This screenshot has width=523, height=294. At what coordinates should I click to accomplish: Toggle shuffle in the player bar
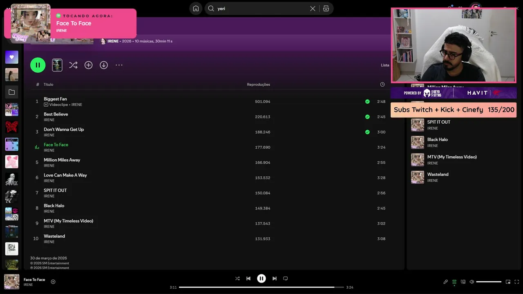(237, 278)
